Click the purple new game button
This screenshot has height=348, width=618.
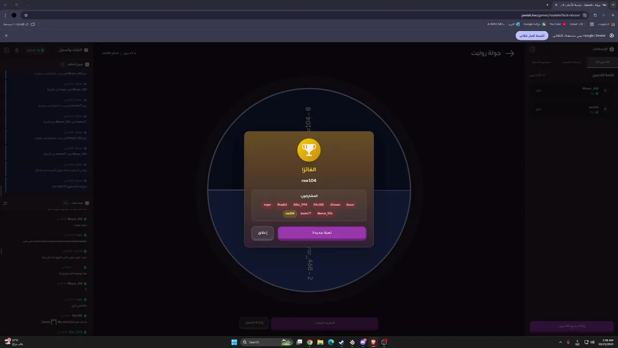[x=322, y=233]
